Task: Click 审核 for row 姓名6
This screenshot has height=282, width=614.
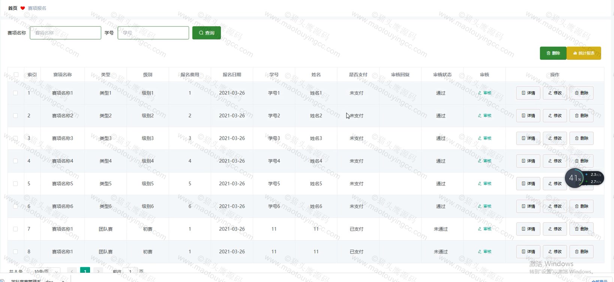Action: click(485, 206)
